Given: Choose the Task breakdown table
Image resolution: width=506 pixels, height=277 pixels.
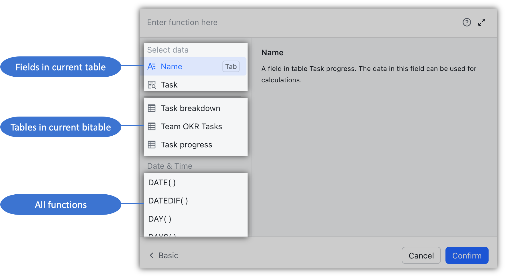Looking at the screenshot, I should coord(195,108).
